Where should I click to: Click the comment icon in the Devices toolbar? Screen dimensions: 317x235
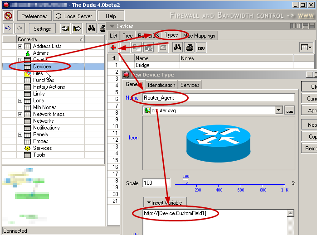coord(163,48)
